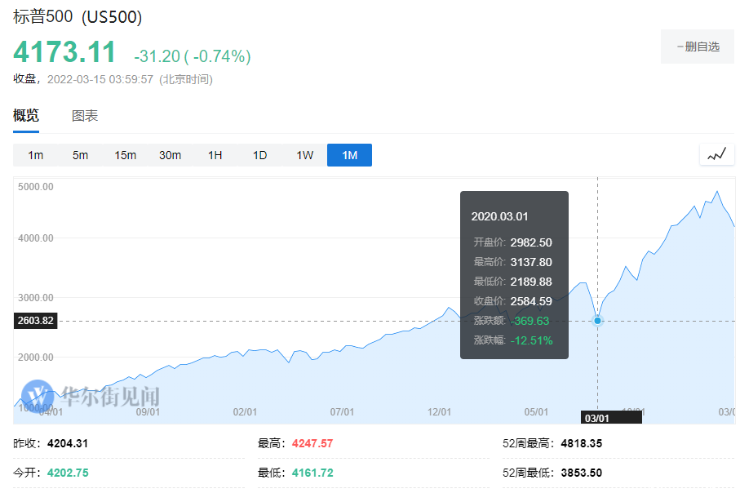Select the 1m time interval

[x=35, y=155]
